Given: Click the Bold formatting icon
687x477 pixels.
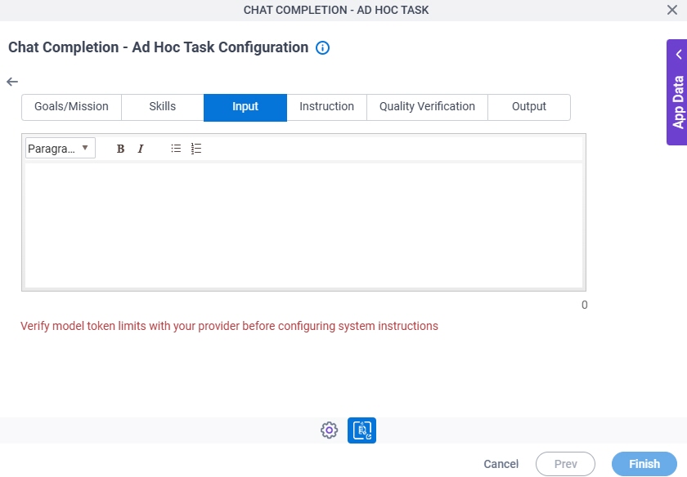Looking at the screenshot, I should click(120, 149).
